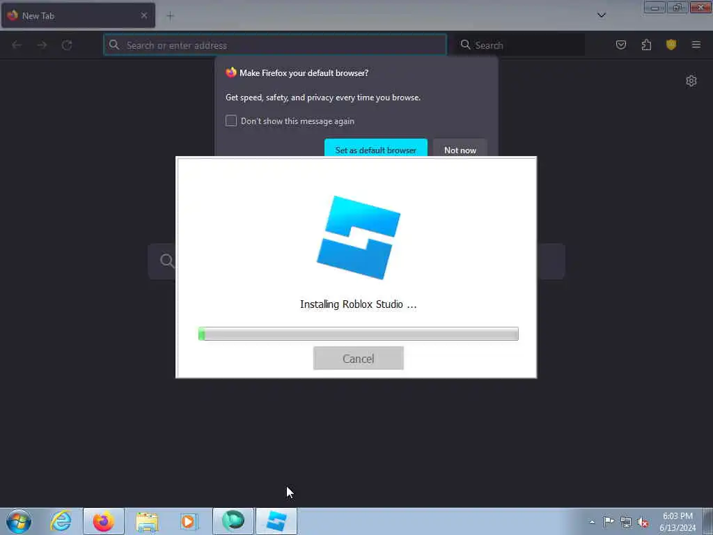
Task: Click the magnifier icon in the address bar
Action: click(x=114, y=45)
